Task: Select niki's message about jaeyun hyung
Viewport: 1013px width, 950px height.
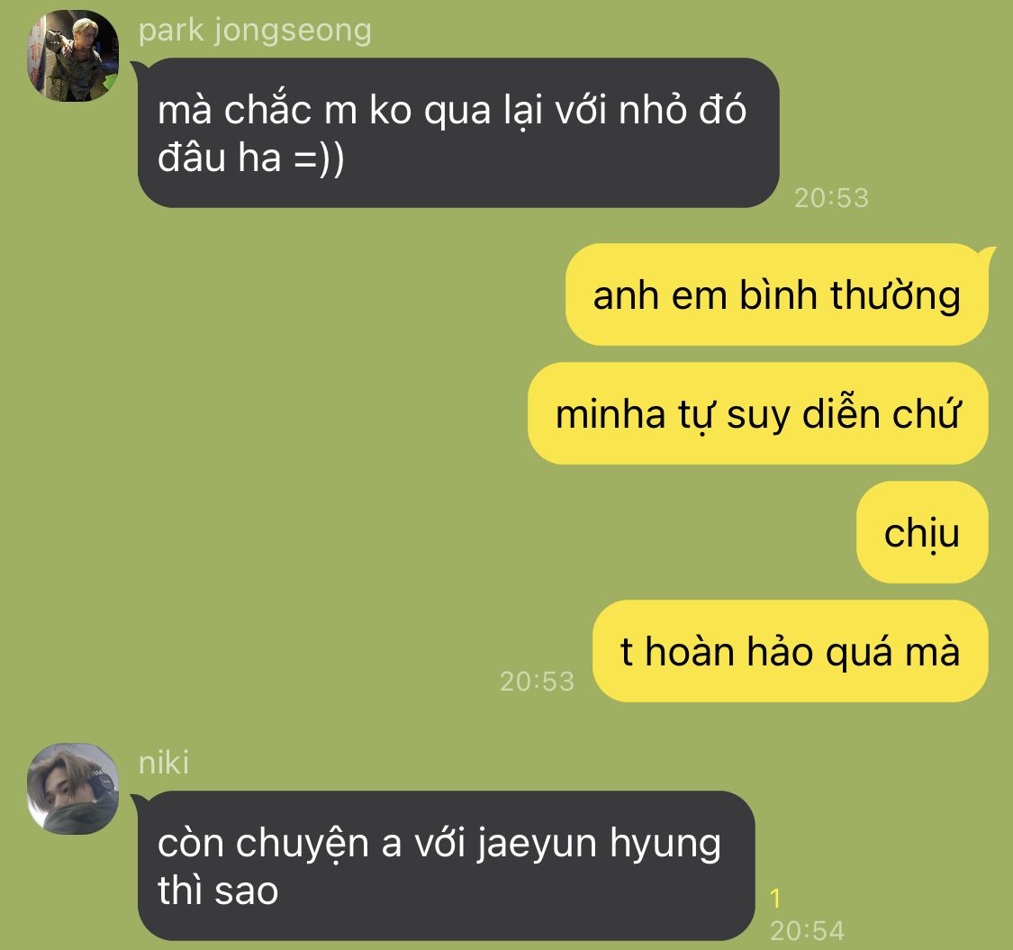Action: coord(446,866)
